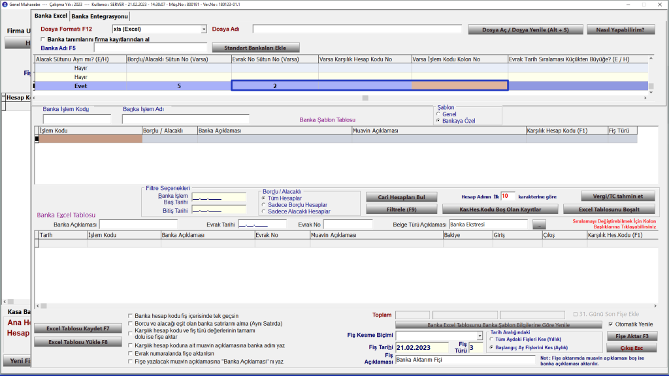Screen dimensions: 669x376
Task: Check 'Borcu ve alacağı eşit olan banka satırlarını alma'
Action: (131, 324)
